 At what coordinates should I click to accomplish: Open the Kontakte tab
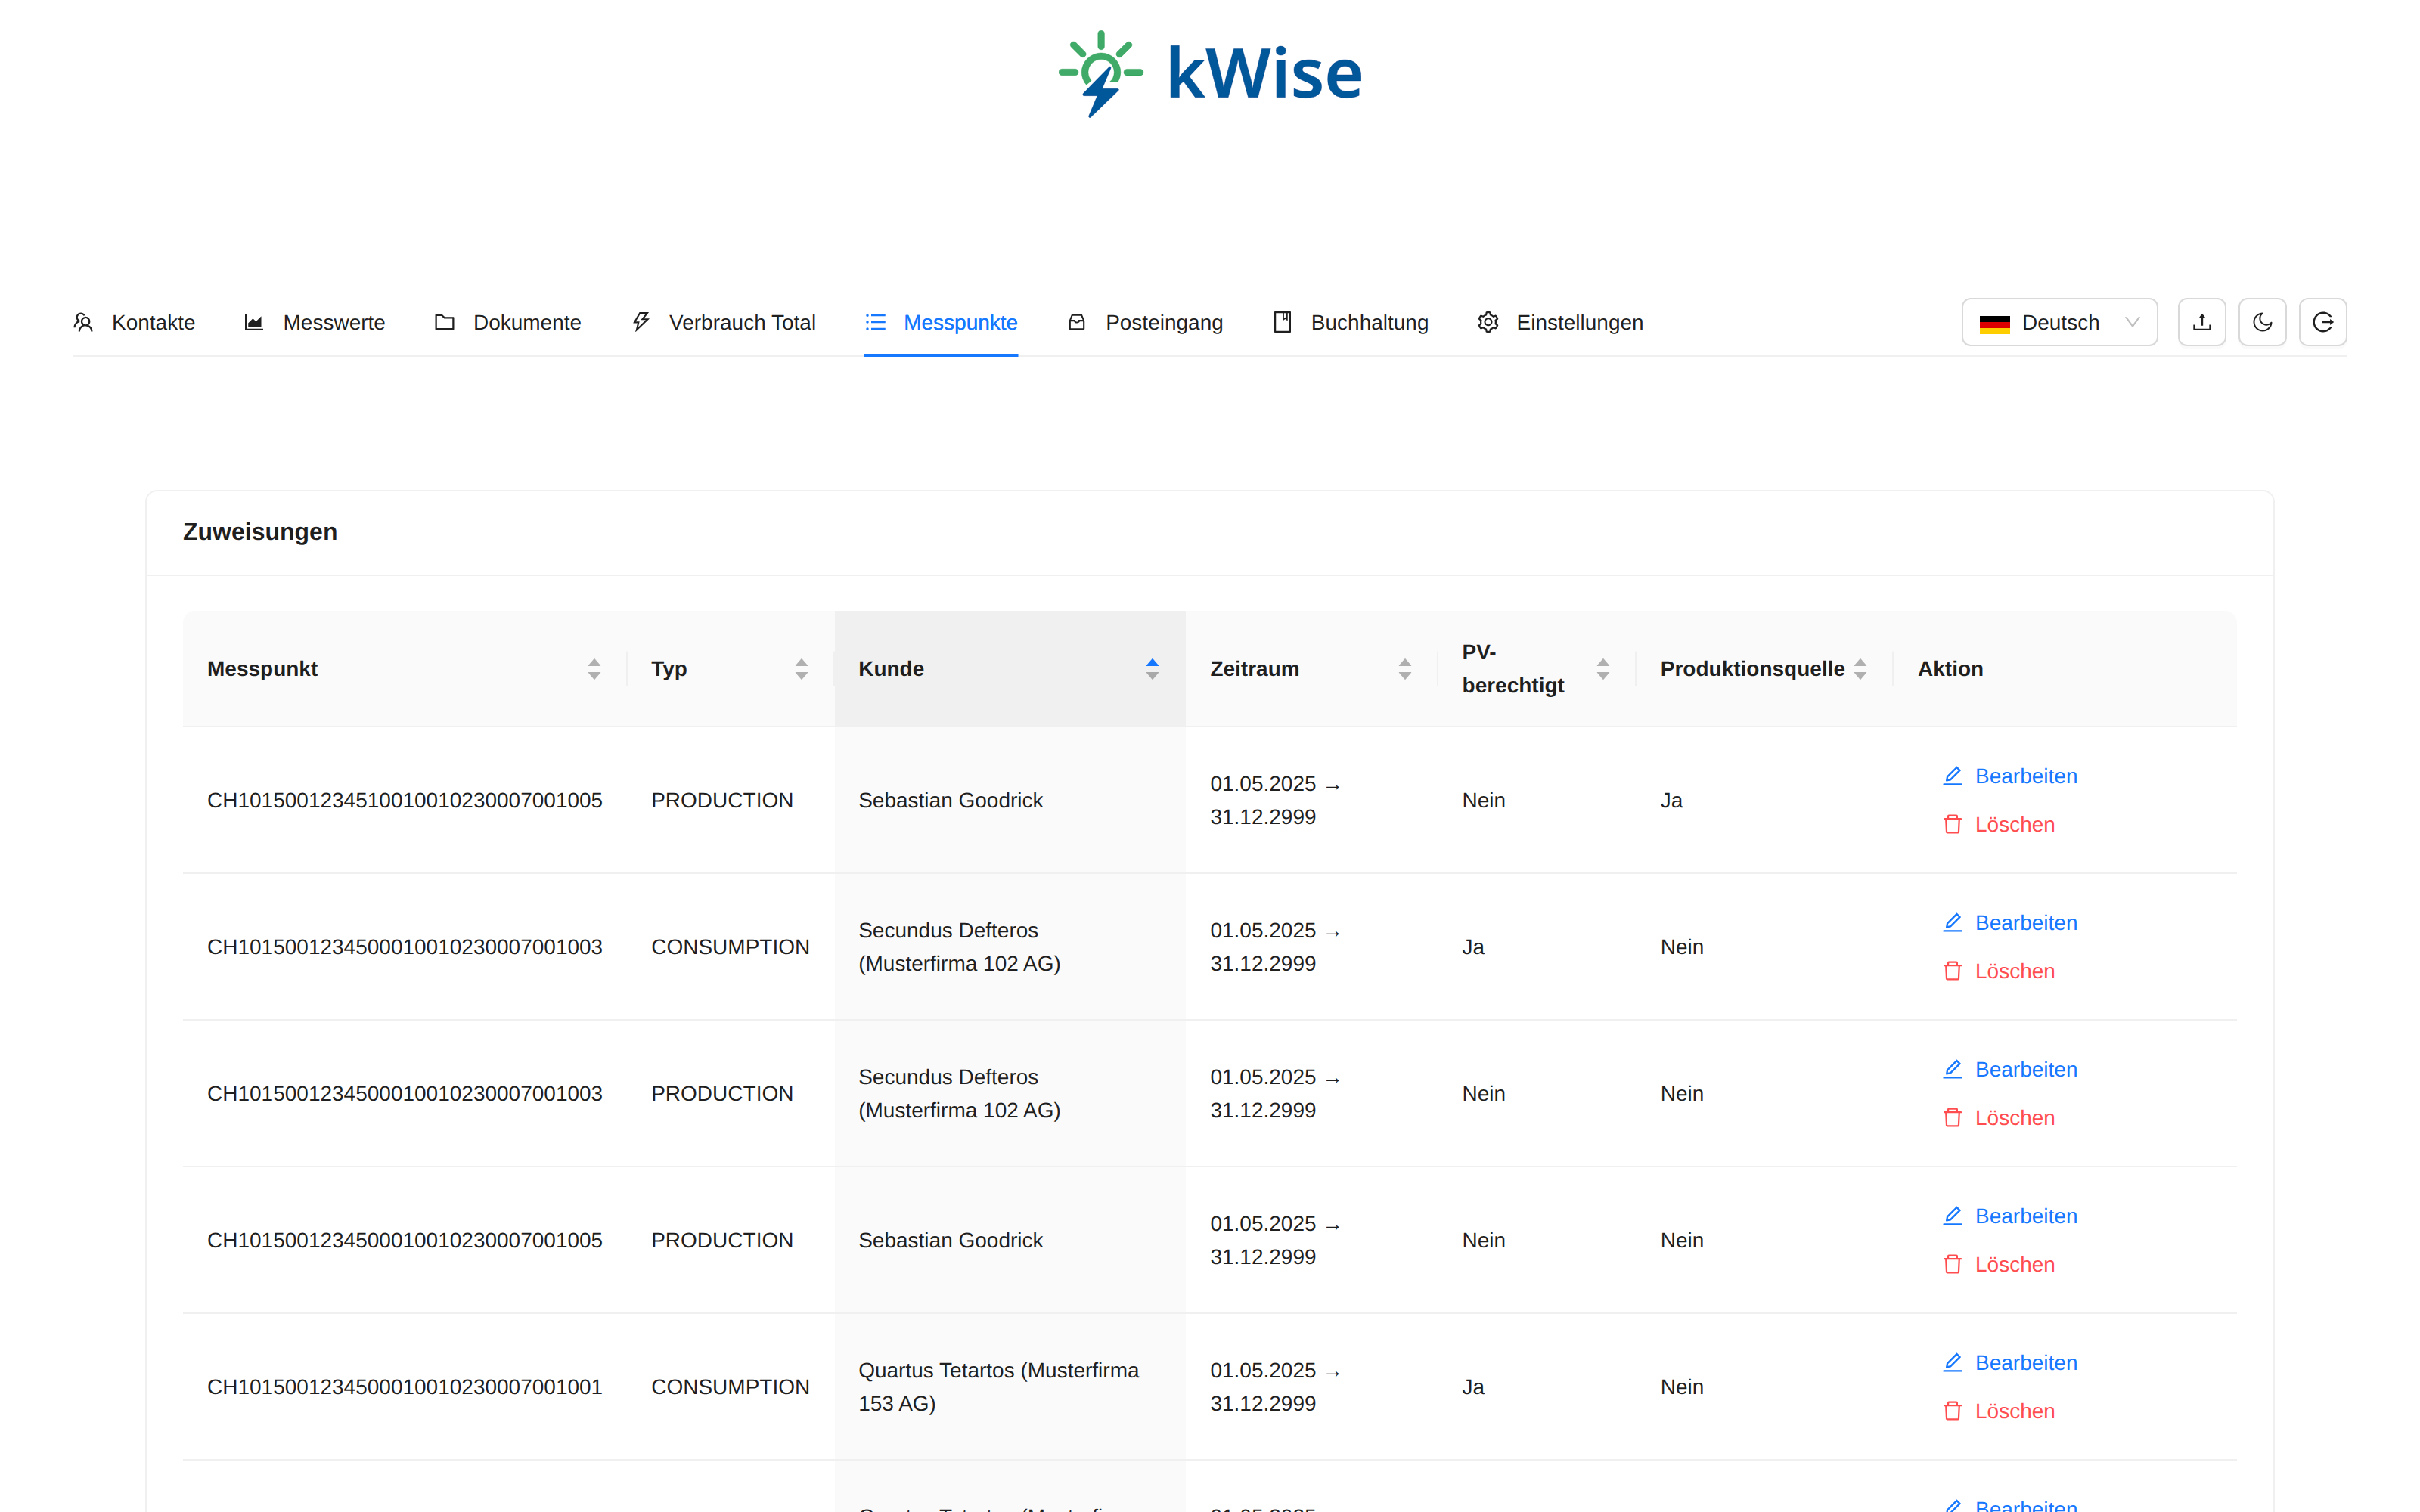(134, 322)
